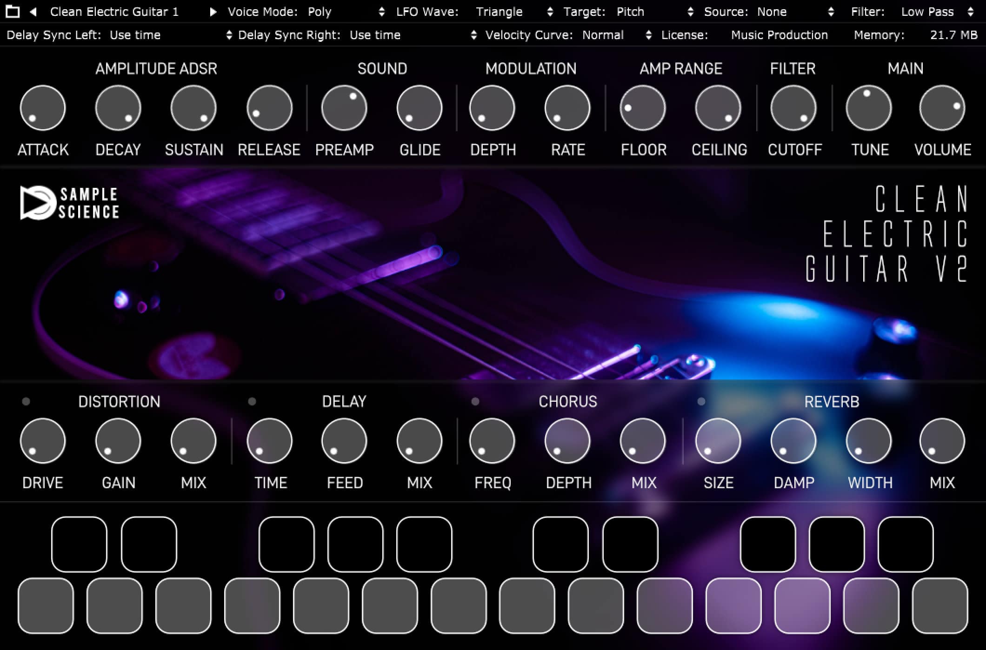Open the Velocity Curve dropdown
Screen dimensions: 986x650
pyautogui.click(x=617, y=35)
